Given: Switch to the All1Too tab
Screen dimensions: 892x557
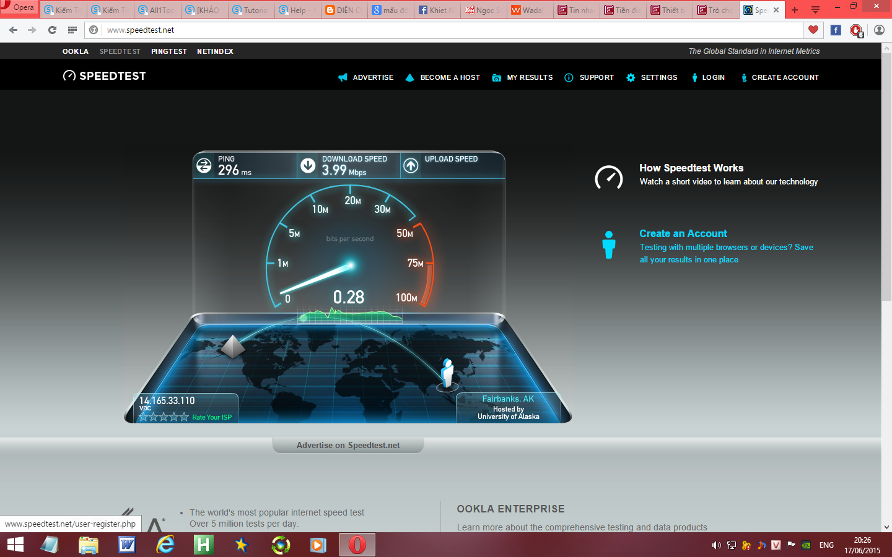Looking at the screenshot, I should (x=157, y=10).
